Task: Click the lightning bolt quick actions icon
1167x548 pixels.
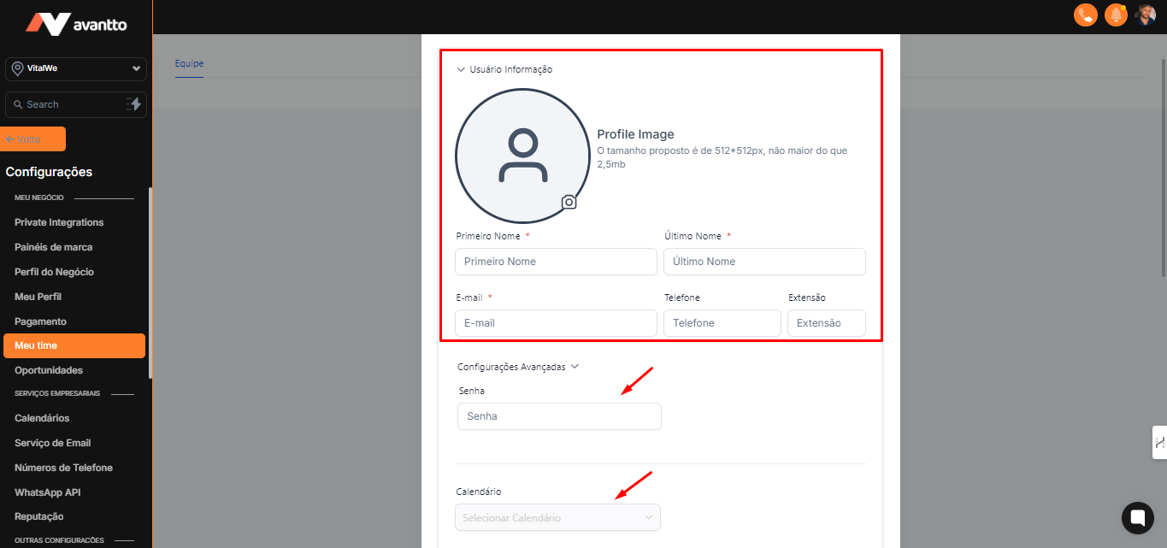Action: click(x=134, y=104)
